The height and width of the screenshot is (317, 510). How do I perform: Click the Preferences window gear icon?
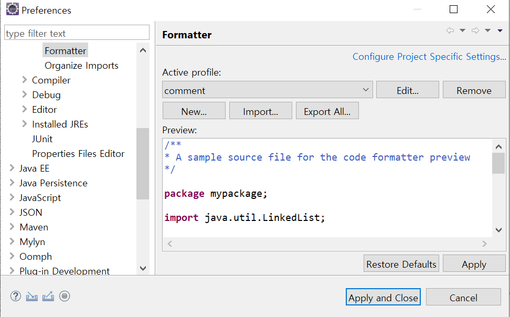12,9
